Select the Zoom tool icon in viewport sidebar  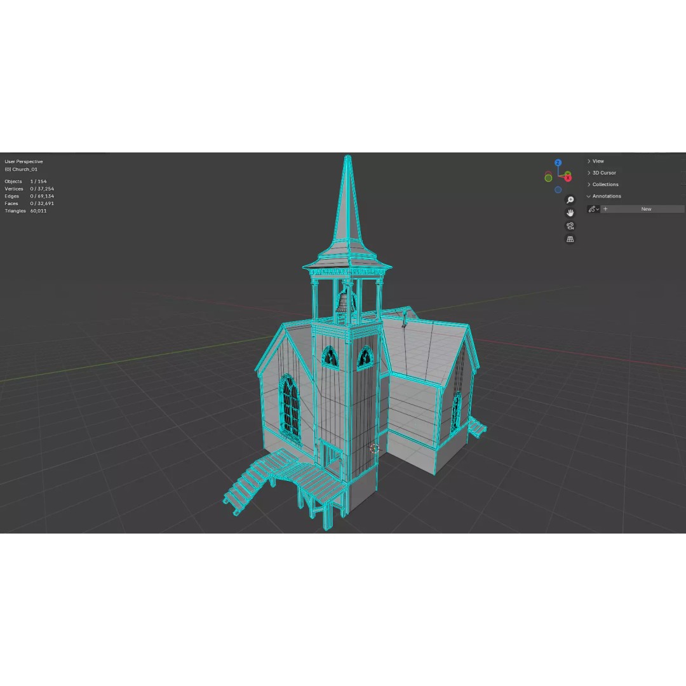(570, 199)
